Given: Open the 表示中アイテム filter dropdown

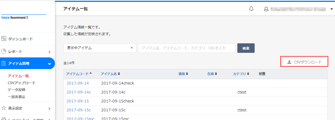Looking at the screenshot, I should [100, 48].
